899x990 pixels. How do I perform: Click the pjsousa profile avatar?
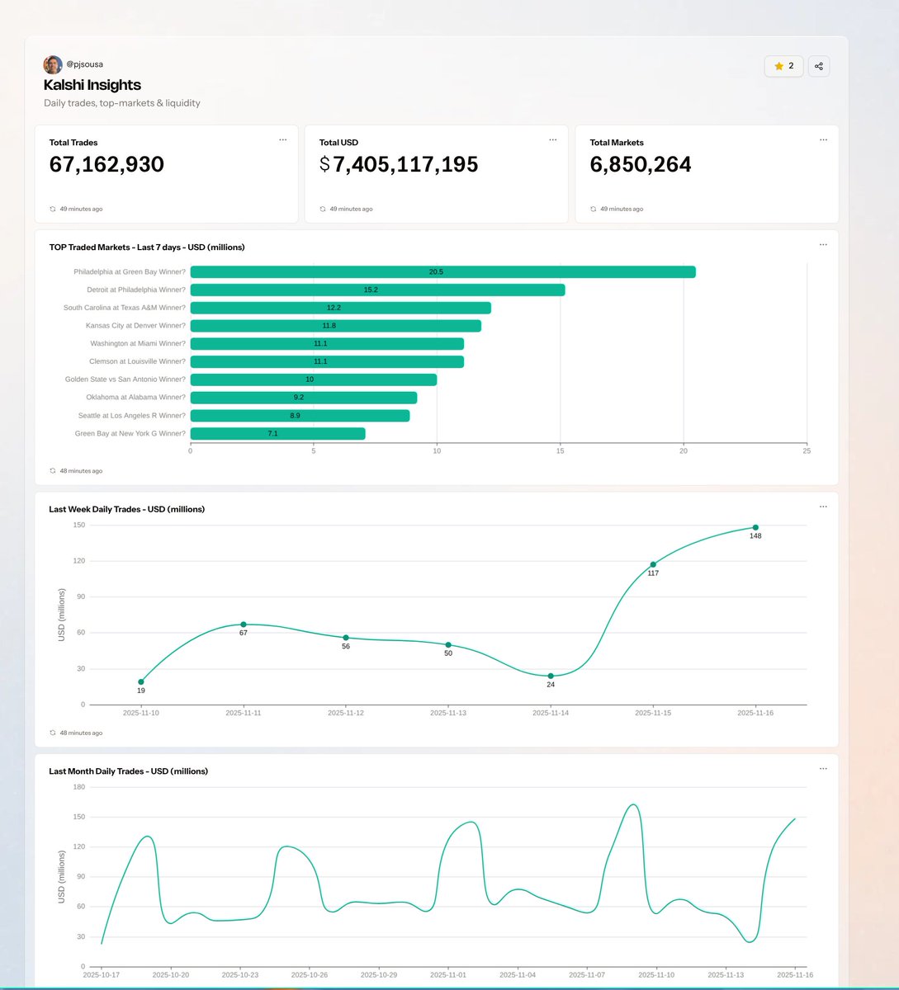(x=53, y=64)
